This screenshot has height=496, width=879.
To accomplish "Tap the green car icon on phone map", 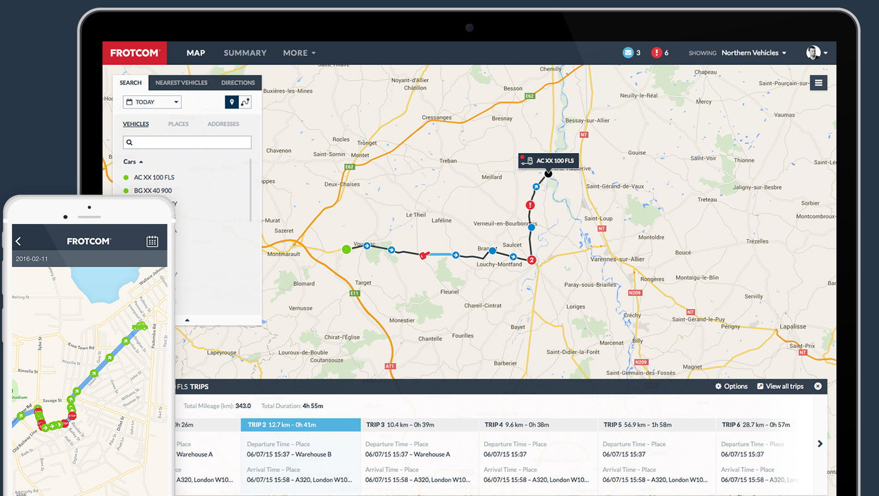I will 140,326.
